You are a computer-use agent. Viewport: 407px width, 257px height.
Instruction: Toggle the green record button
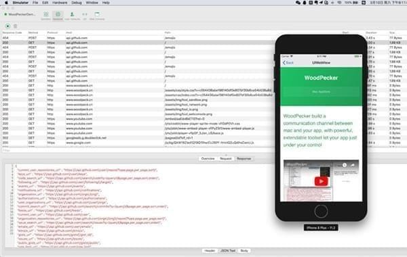7,26
